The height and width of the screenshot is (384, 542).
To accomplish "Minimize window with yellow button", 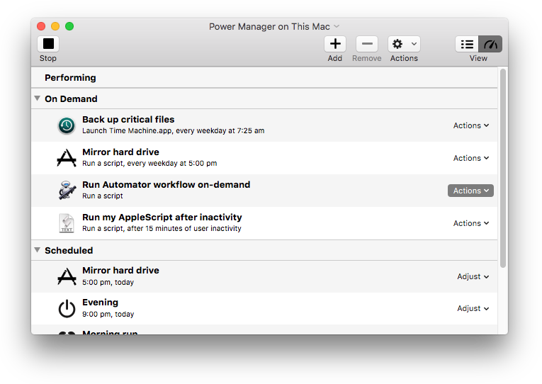I will 55,26.
